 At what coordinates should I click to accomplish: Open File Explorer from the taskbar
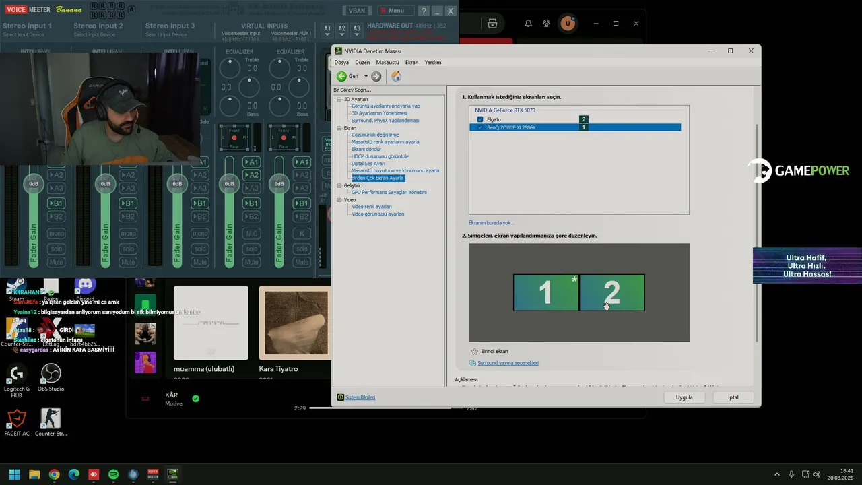point(34,474)
